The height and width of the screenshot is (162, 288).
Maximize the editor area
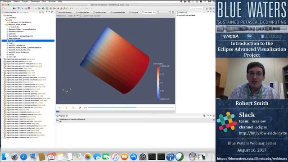[x=173, y=12]
